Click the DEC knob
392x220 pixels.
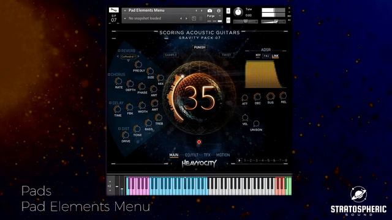pyautogui.click(x=257, y=97)
